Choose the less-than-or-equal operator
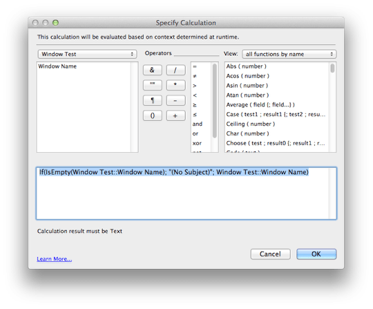 (x=195, y=115)
